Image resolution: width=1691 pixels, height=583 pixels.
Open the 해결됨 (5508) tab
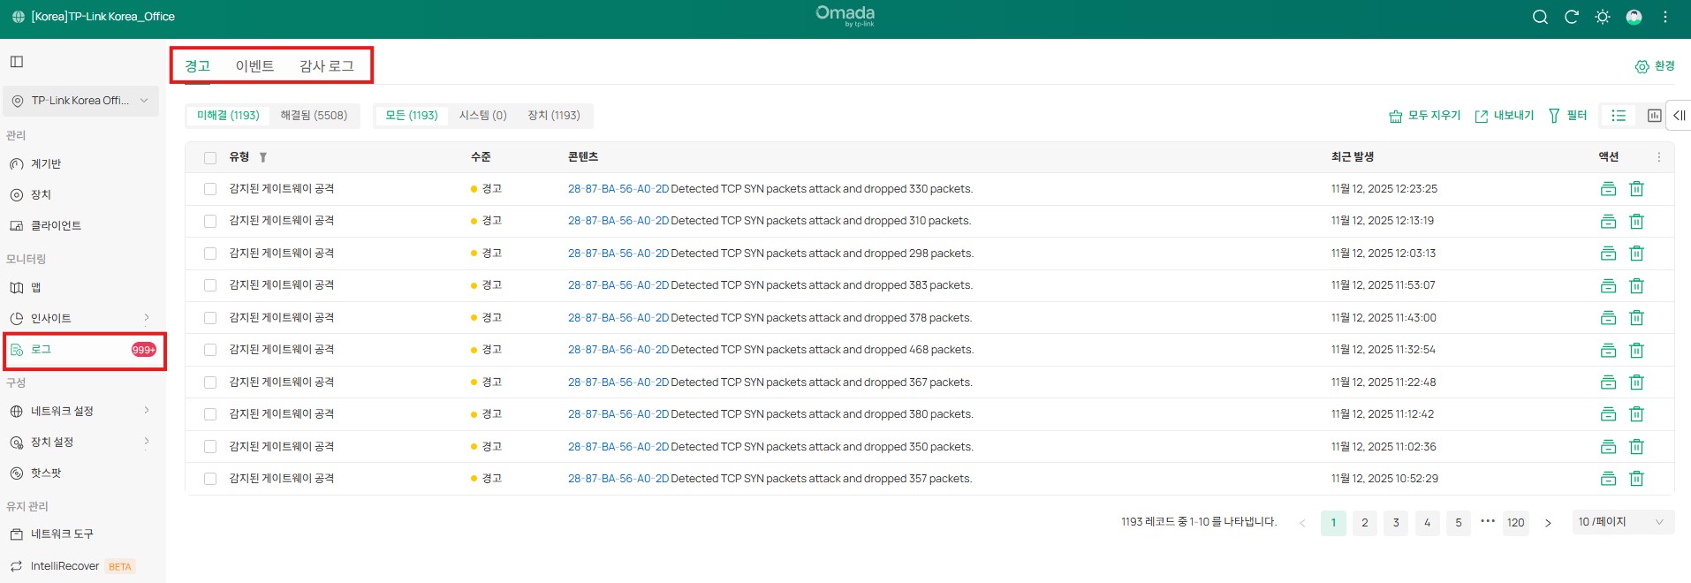click(x=314, y=116)
